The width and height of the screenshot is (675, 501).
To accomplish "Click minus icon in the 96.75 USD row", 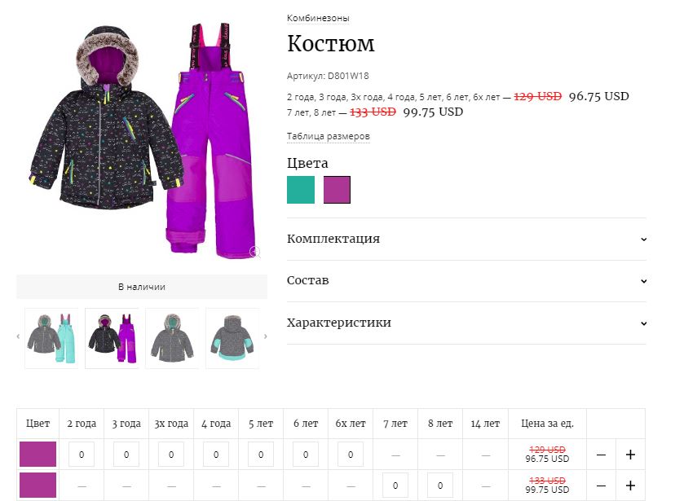I will tap(602, 455).
